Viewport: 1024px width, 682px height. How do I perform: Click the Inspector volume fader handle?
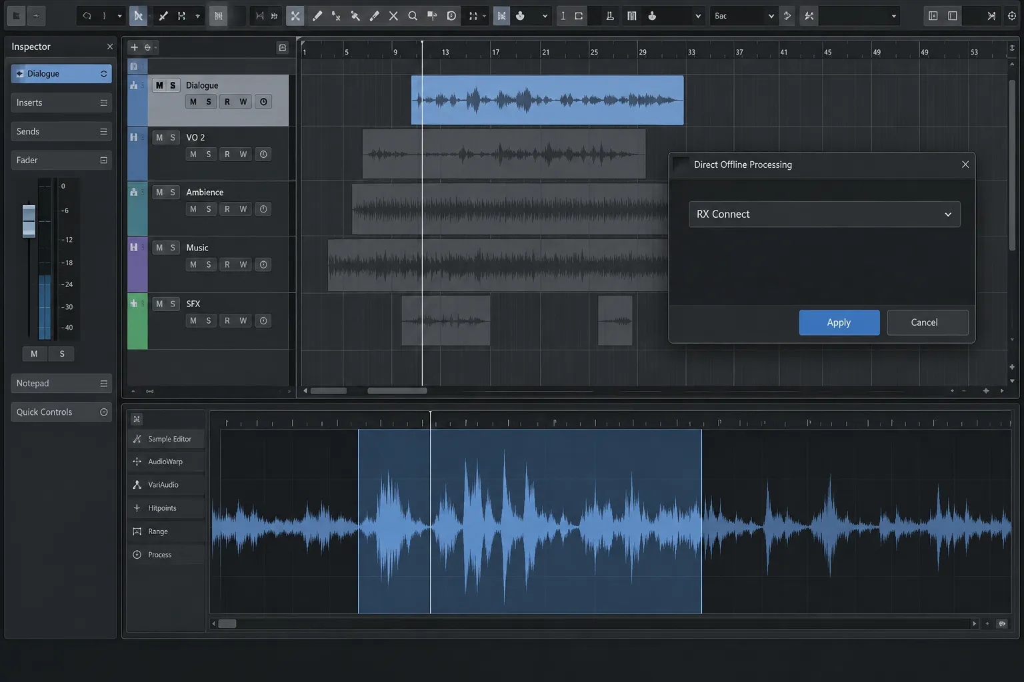(29, 221)
